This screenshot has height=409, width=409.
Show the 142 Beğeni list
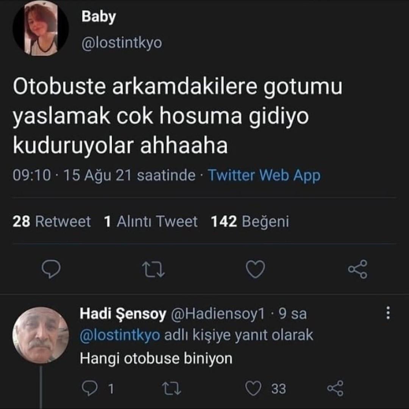click(x=250, y=221)
